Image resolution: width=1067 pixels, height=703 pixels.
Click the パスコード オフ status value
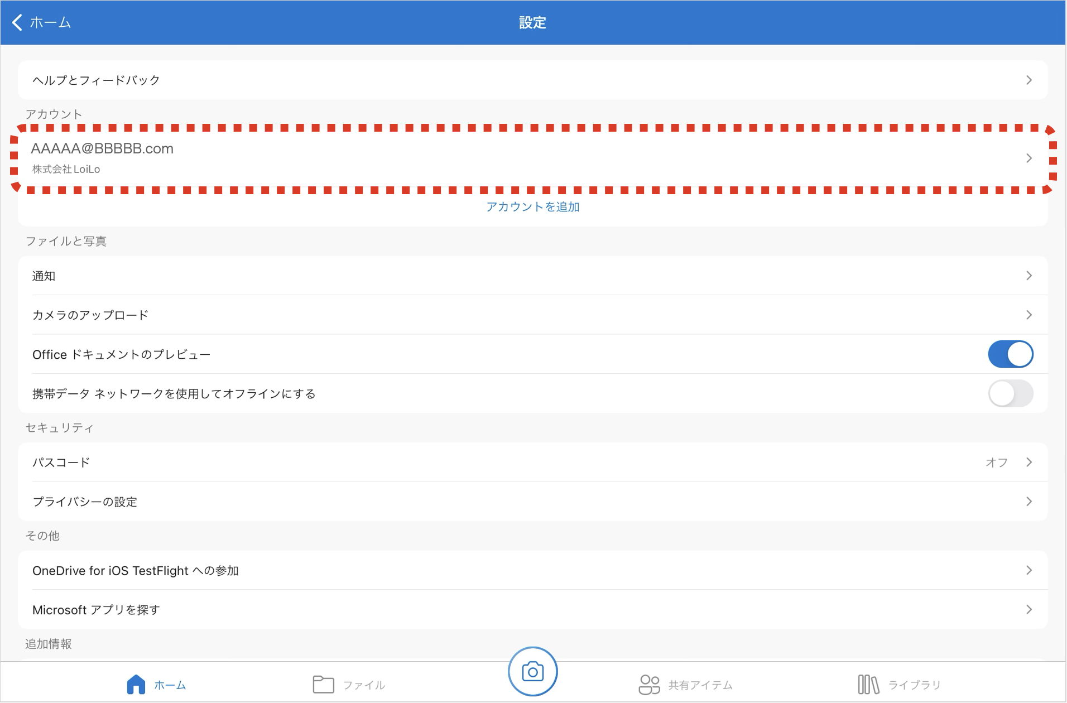point(997,463)
